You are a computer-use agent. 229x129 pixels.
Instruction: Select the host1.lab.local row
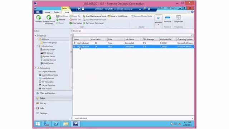pyautogui.click(x=133, y=43)
